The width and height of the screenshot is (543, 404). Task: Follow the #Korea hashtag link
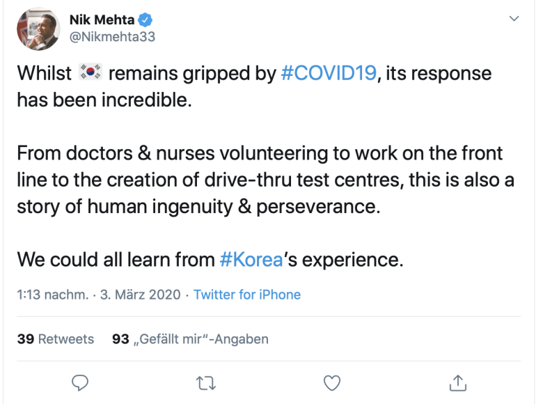[251, 260]
